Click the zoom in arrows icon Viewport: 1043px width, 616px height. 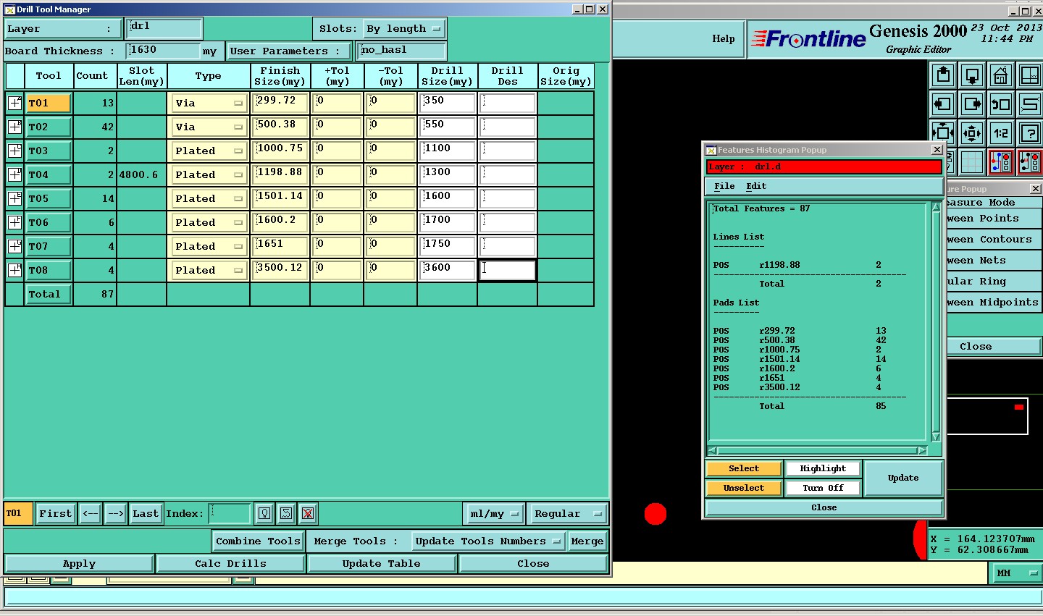tap(943, 133)
